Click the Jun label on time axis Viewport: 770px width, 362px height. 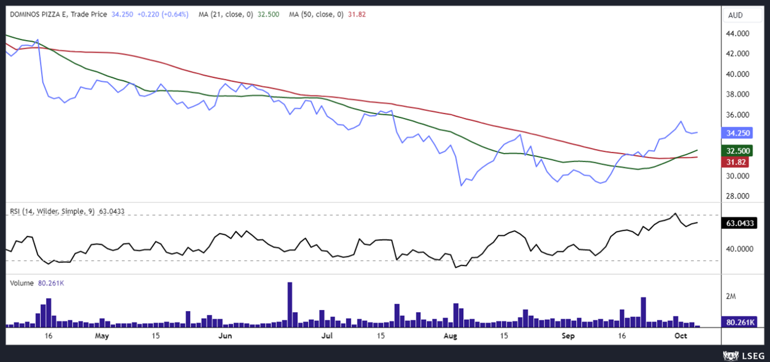pos(225,336)
